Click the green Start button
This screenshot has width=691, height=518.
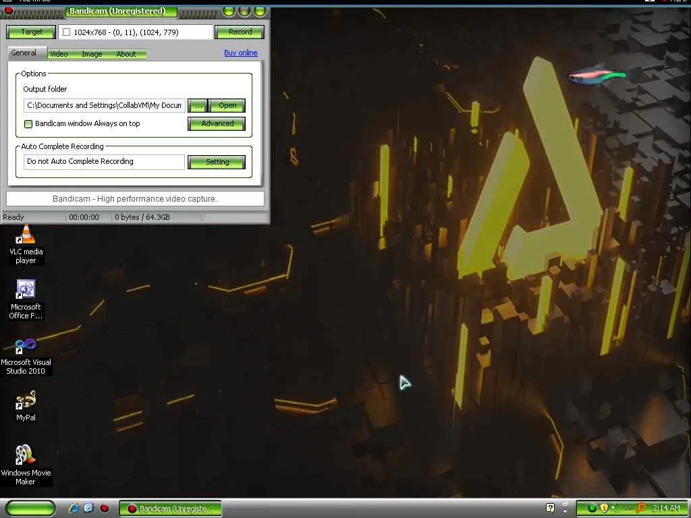[31, 509]
